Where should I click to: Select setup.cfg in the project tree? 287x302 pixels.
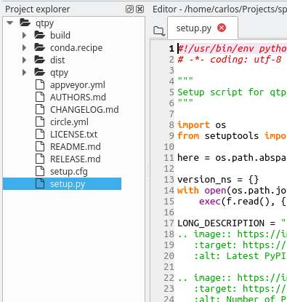(x=69, y=172)
